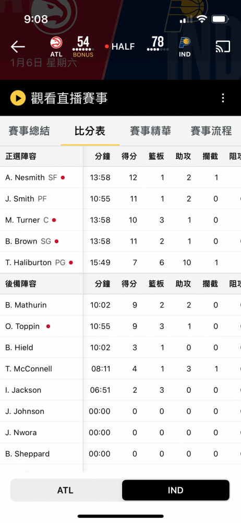Select IND team in bottom switcher

click(x=175, y=490)
